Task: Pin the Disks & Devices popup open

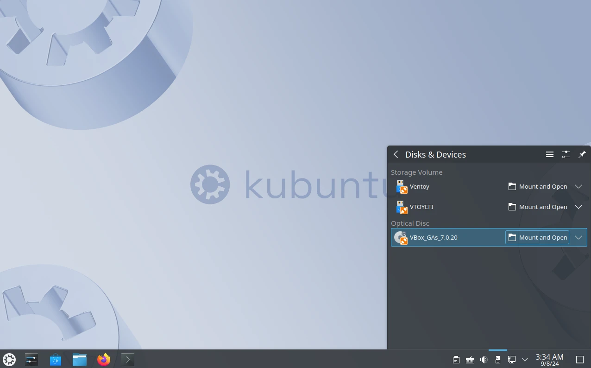Action: (x=582, y=154)
